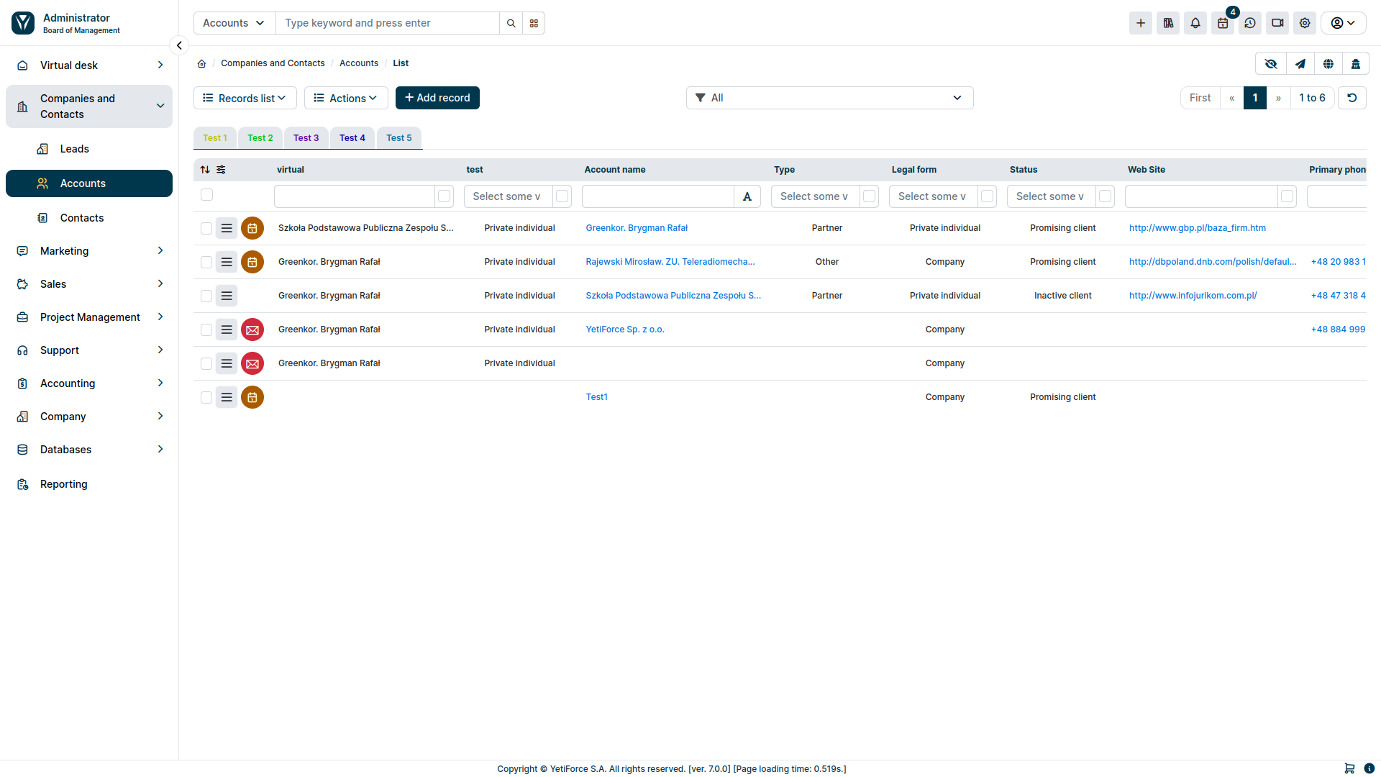Click the Companies and Contacts breadcrumb

tap(273, 63)
